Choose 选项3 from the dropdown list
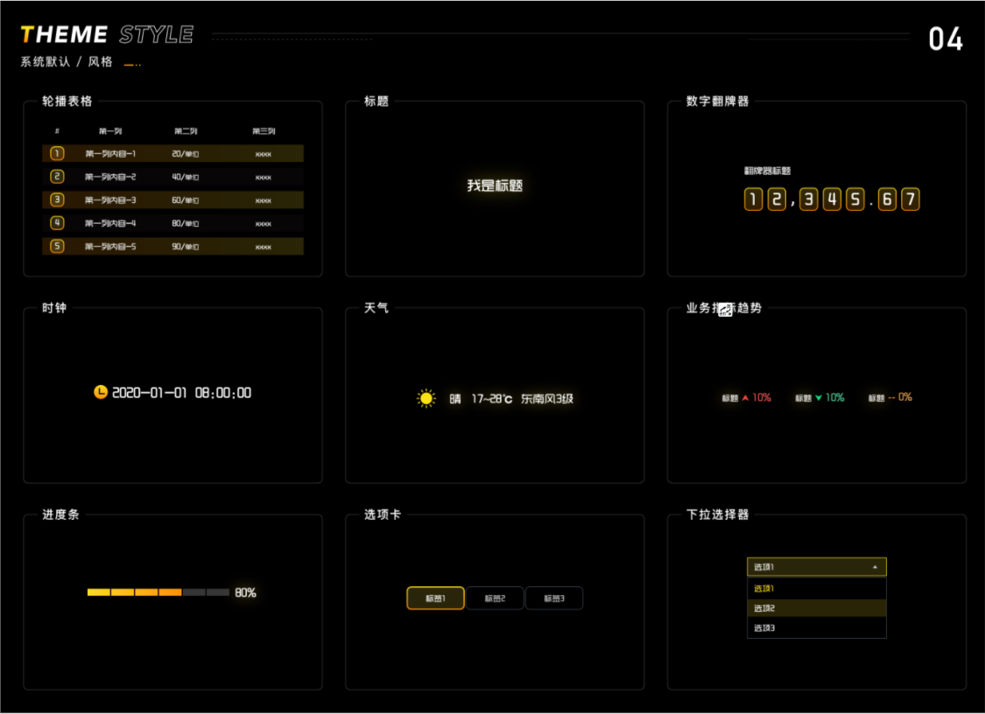985x714 pixels. click(816, 628)
